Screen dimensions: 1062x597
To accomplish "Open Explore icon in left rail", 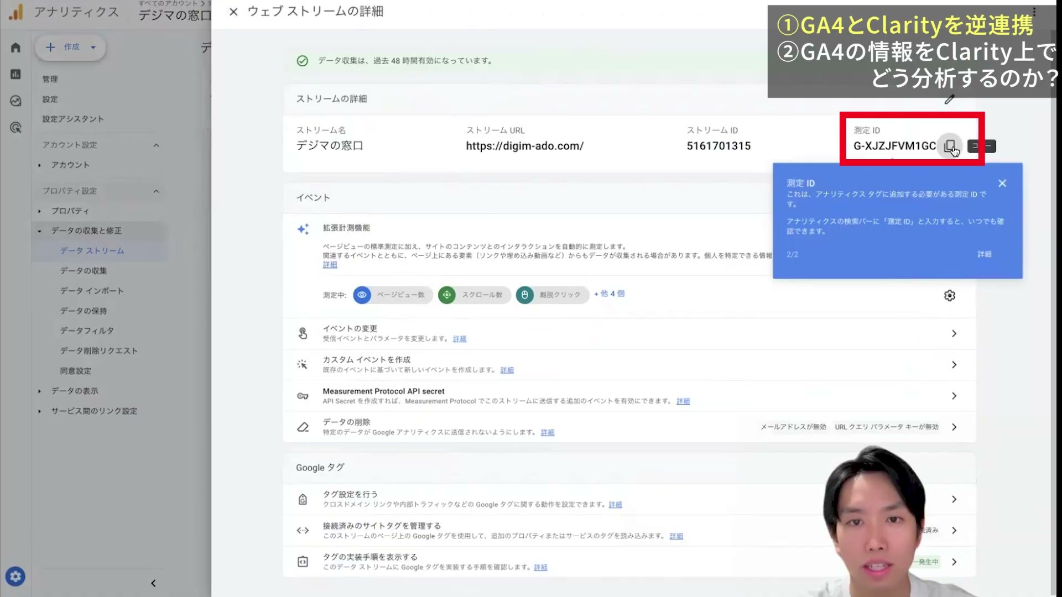I will (15, 101).
